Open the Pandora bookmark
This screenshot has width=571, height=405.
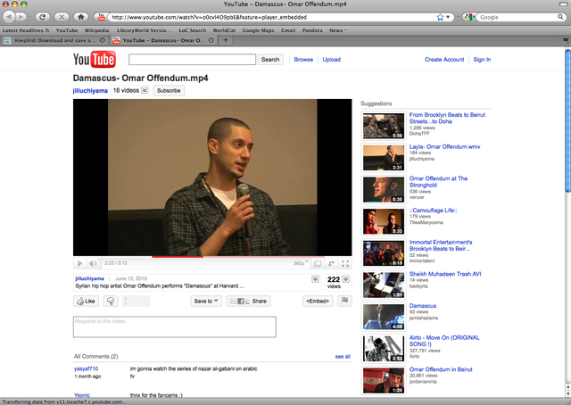tap(312, 30)
